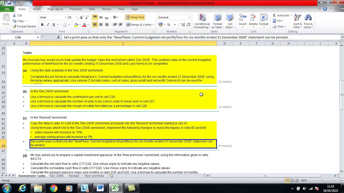Open Chrome from the Windows taskbar
Screen dimensions: 344x193
53,188
